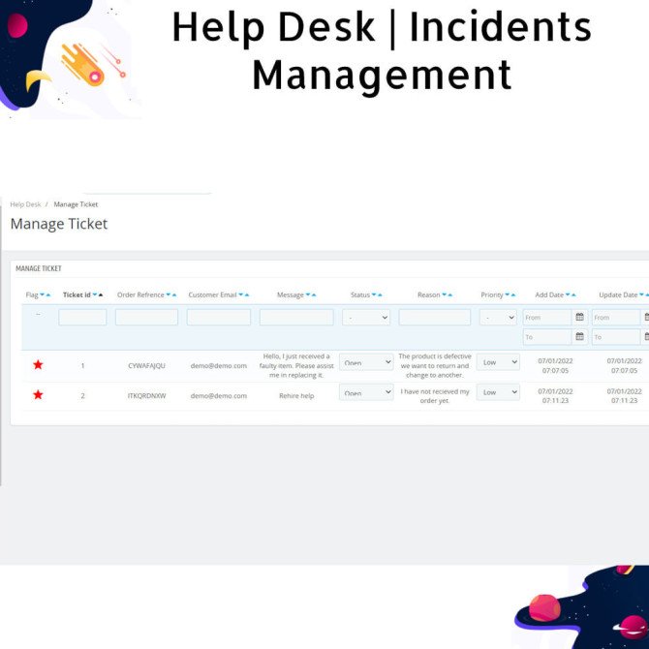Screen dimensions: 649x649
Task: Sort Add Date column ascending
Action: [x=573, y=294]
